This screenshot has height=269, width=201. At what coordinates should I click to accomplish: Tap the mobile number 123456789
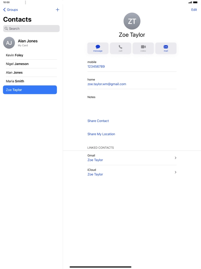pos(96,67)
